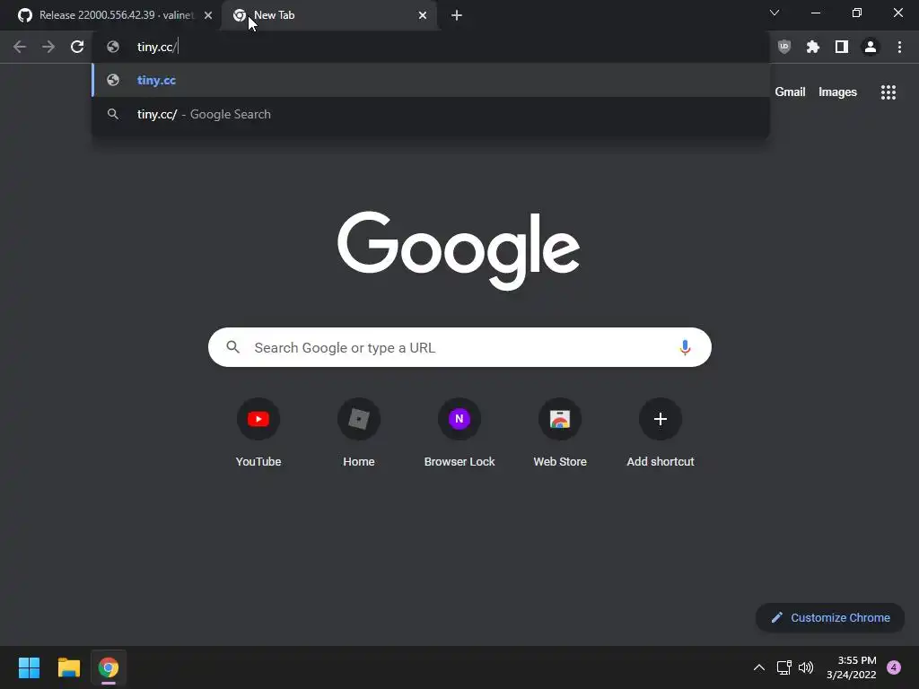Open the uBlock Origin extension icon
The width and height of the screenshot is (919, 689).
click(x=784, y=47)
